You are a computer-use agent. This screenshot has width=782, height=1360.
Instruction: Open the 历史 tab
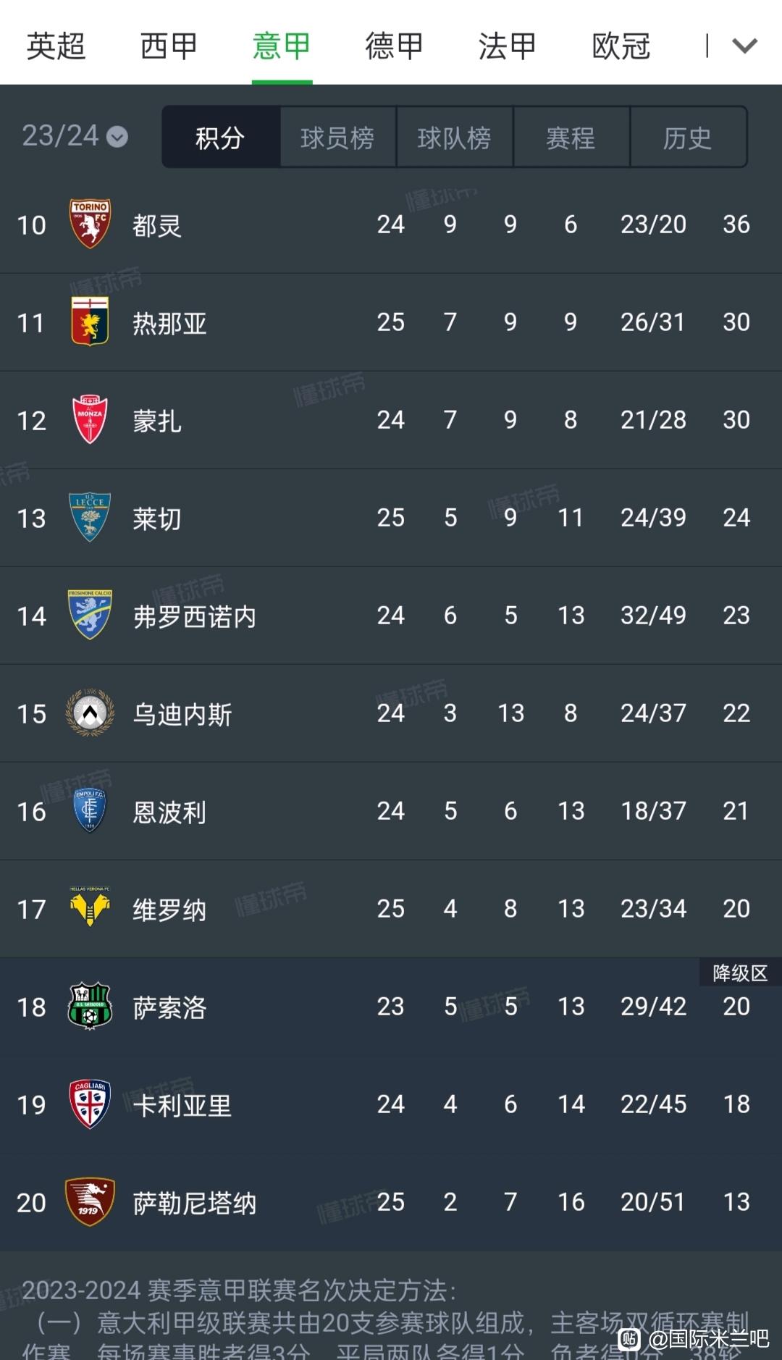[x=688, y=138]
